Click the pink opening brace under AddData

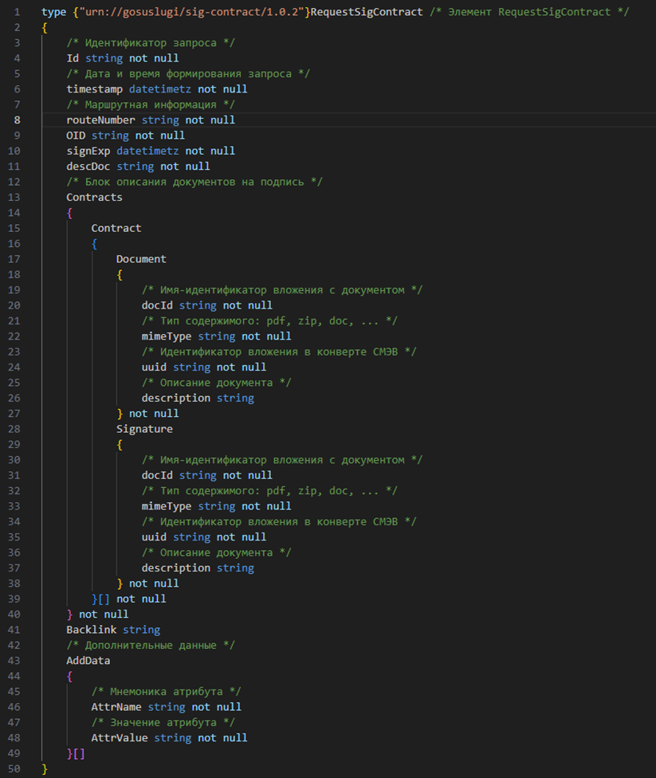coord(69,676)
